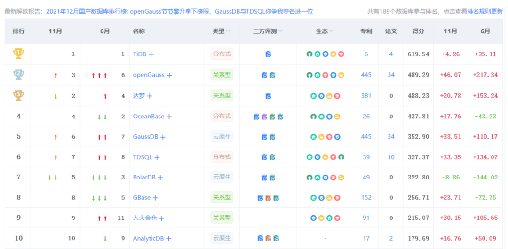Click the plus icon next to TDSQL
The image size is (508, 249).
[157, 157]
